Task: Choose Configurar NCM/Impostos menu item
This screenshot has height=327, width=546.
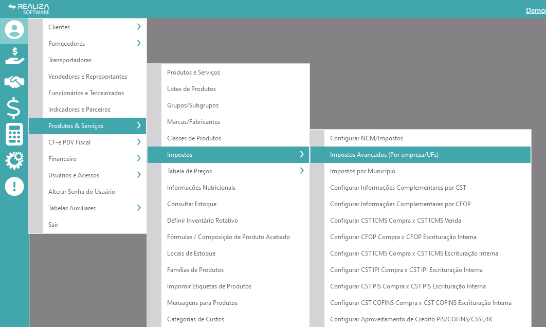Action: click(x=366, y=138)
